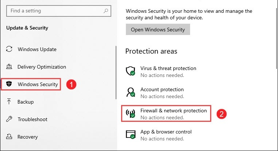Click the search magnifier icon
This screenshot has width=278, height=151.
[106, 11]
